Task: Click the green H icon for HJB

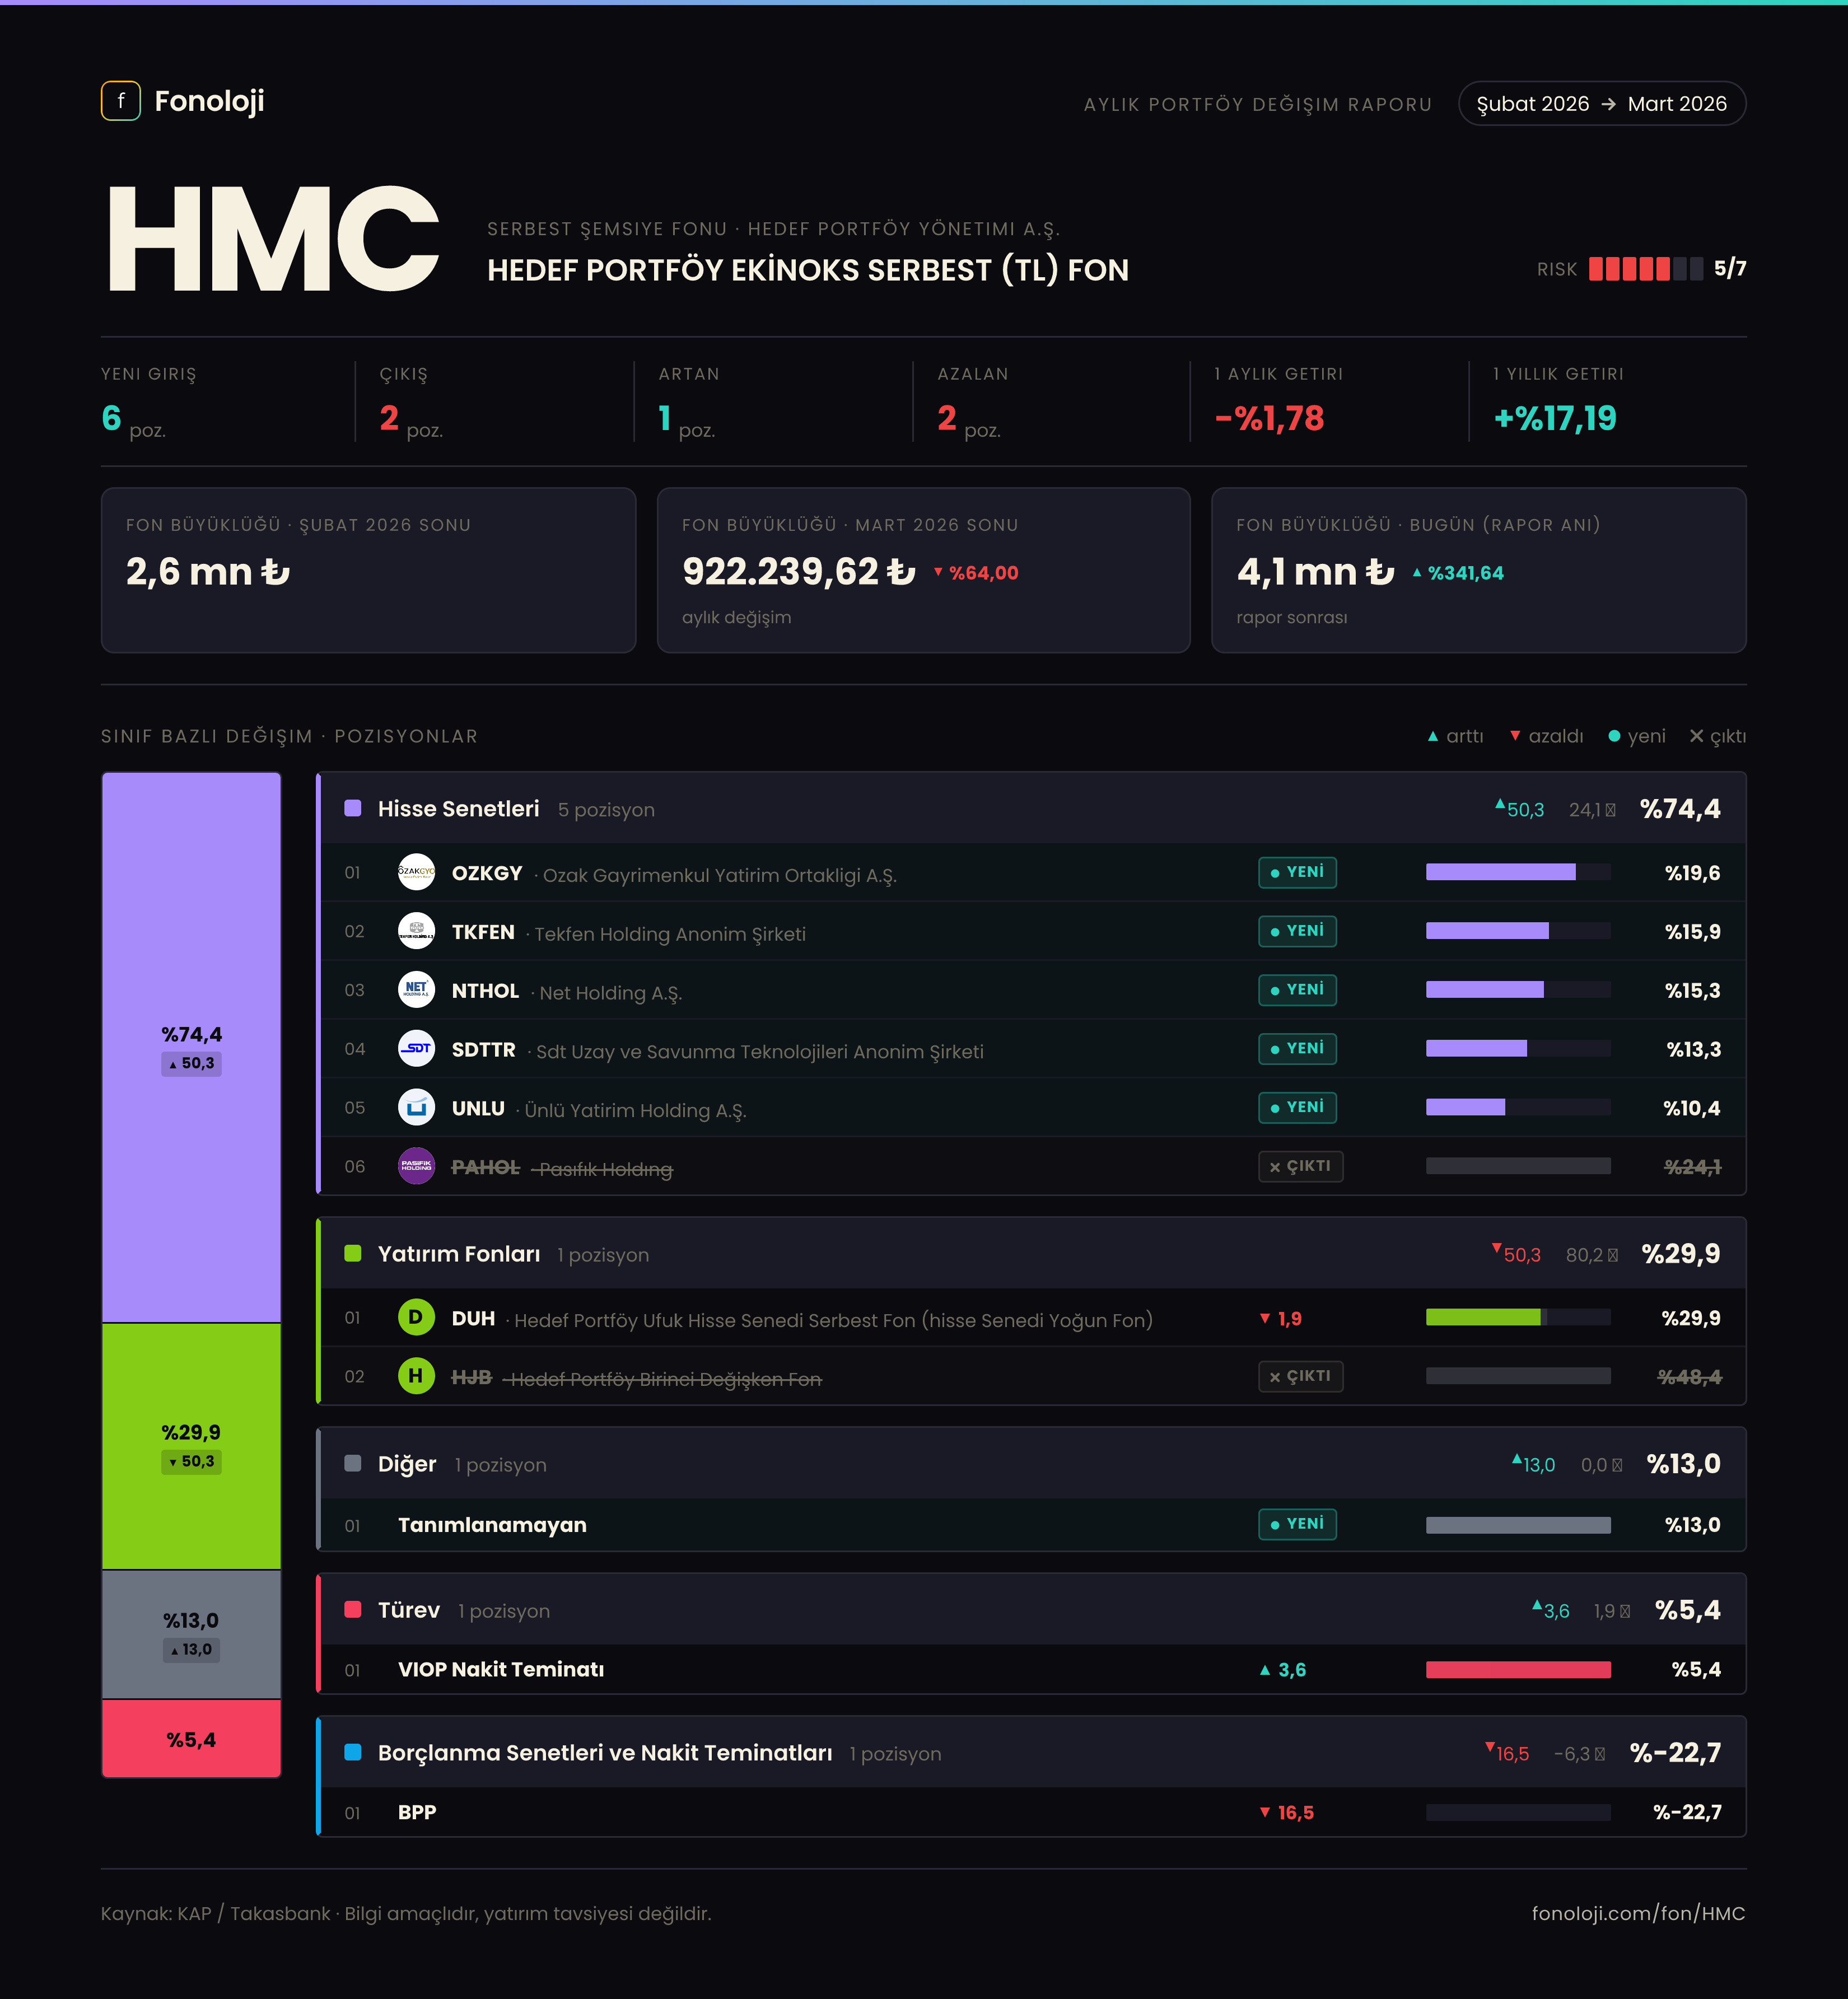Action: (416, 1376)
